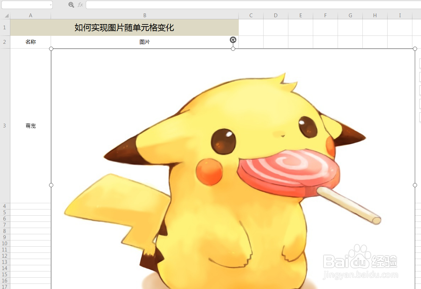Select row 4 header

(x=5, y=206)
